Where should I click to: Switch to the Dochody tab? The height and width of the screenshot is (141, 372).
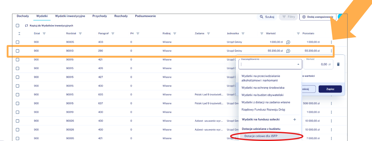pyautogui.click(x=23, y=16)
